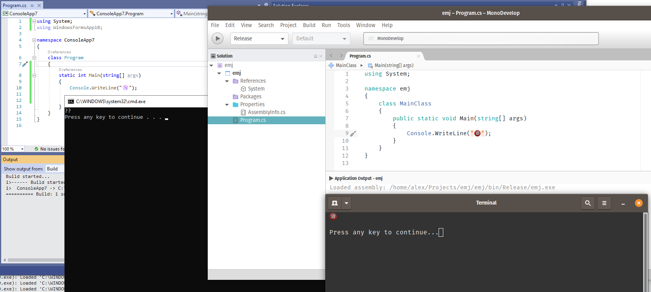This screenshot has width=651, height=292.
Task: Collapse the Properties folder node
Action: [x=227, y=105]
